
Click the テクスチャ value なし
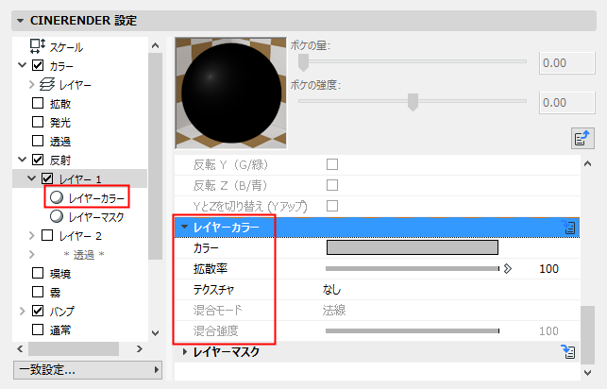coord(331,290)
